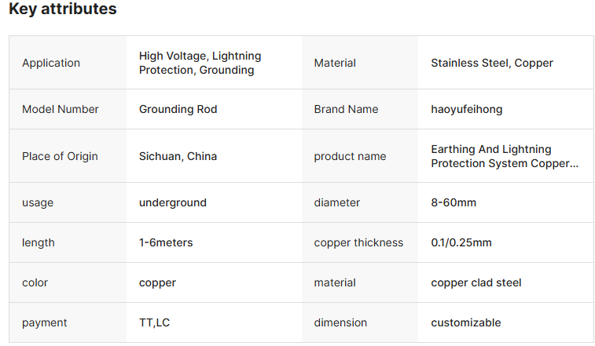This screenshot has width=595, height=346.
Task: Click the "8-60mm" diameter value
Action: pyautogui.click(x=454, y=202)
